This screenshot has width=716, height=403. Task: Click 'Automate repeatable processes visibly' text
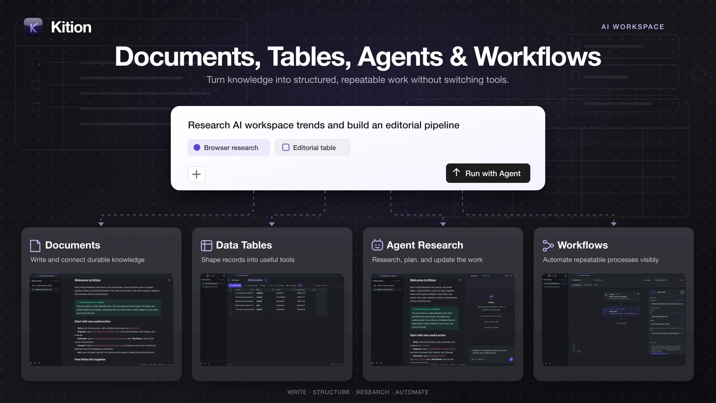point(601,260)
